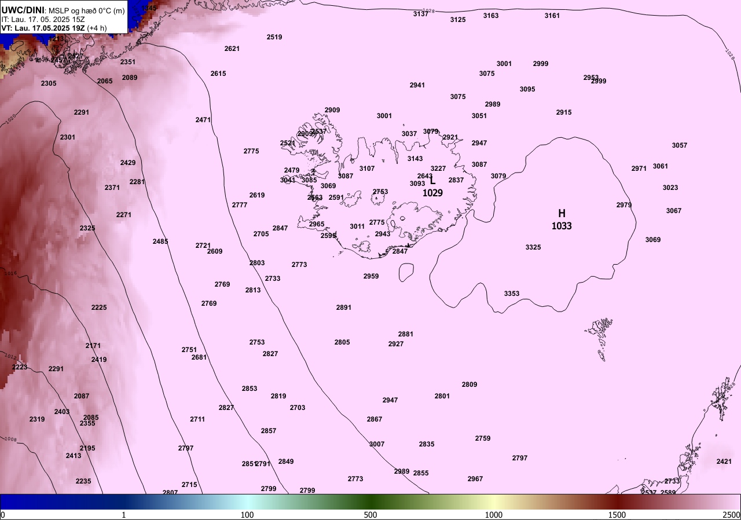This screenshot has height=520, width=741.
Task: Select the 2519 value label
Action: (274, 37)
